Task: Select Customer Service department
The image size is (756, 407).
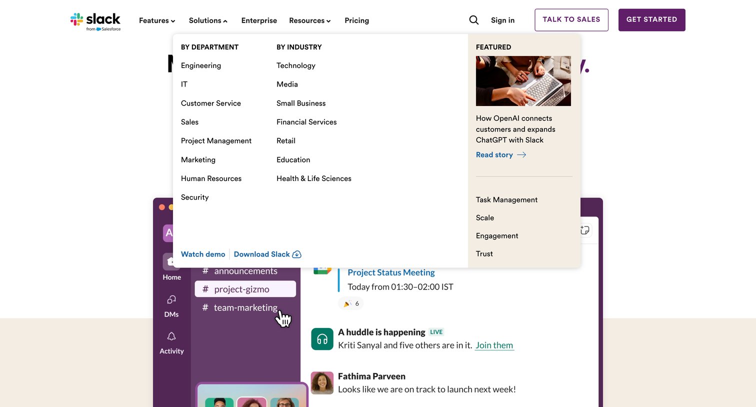Action: click(x=211, y=103)
